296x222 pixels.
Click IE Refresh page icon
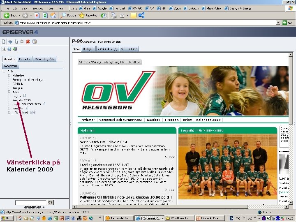pos(45,15)
